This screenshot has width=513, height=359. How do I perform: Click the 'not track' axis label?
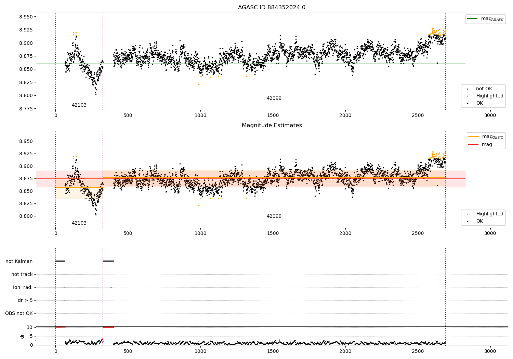pyautogui.click(x=22, y=274)
